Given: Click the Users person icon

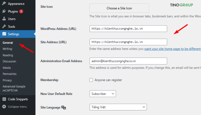Looking at the screenshot, I should (4, 19).
